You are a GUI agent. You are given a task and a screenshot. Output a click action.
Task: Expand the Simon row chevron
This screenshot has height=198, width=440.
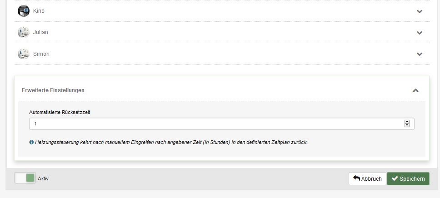[x=420, y=54]
